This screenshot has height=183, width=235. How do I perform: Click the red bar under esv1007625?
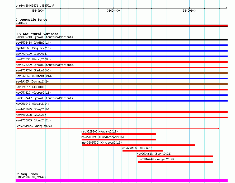point(121,112)
